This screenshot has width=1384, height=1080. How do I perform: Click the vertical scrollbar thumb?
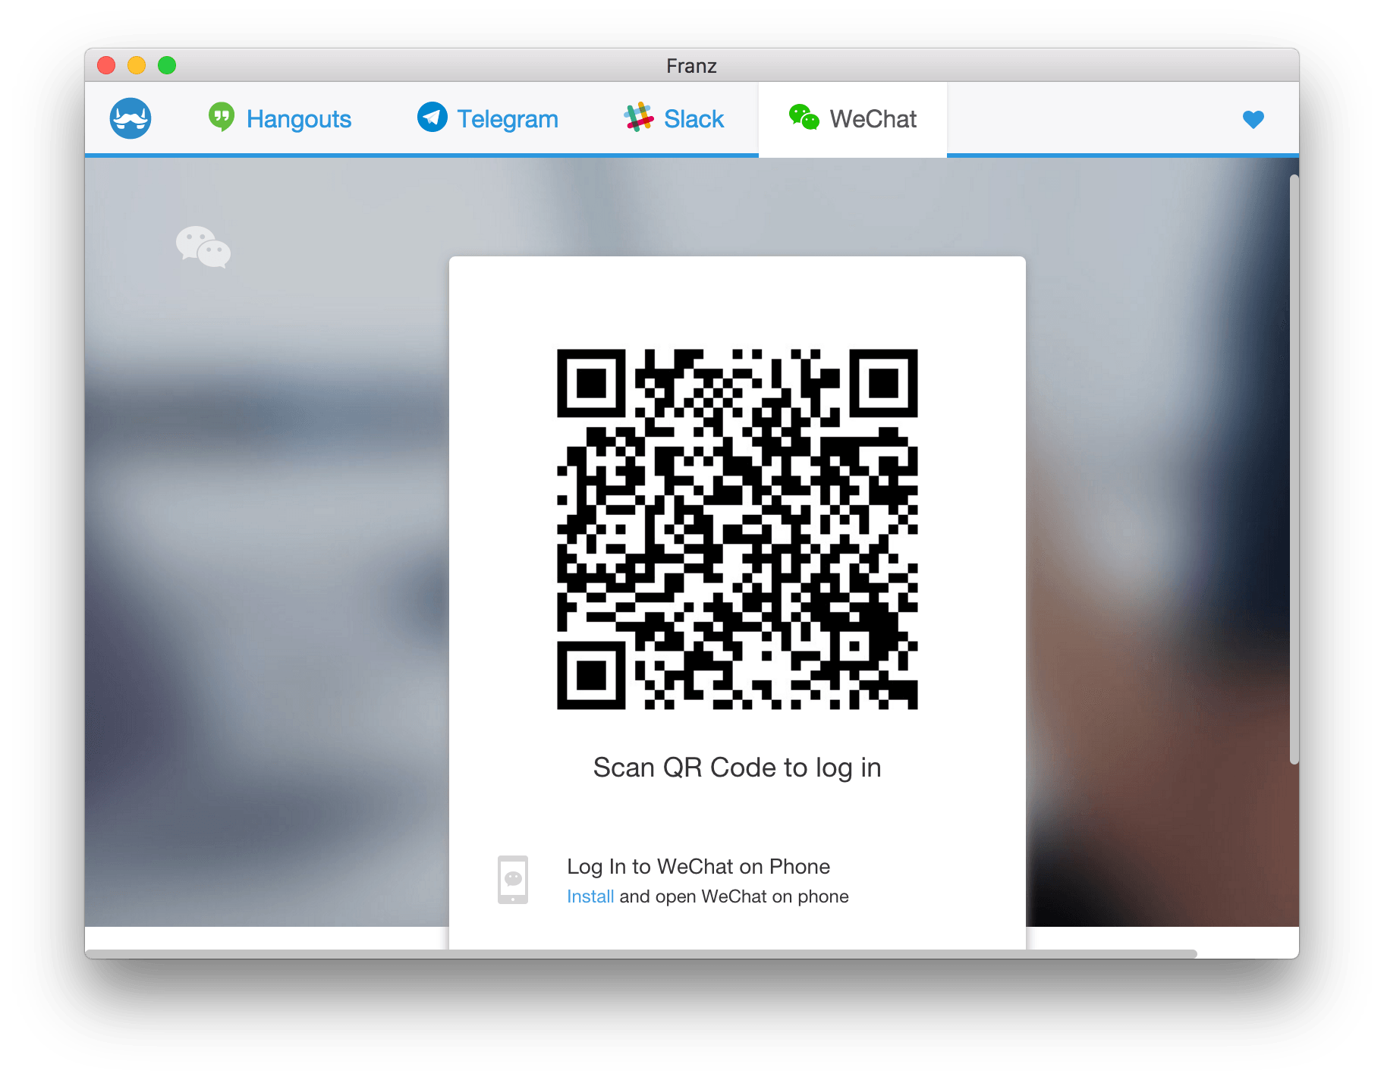tap(1294, 469)
